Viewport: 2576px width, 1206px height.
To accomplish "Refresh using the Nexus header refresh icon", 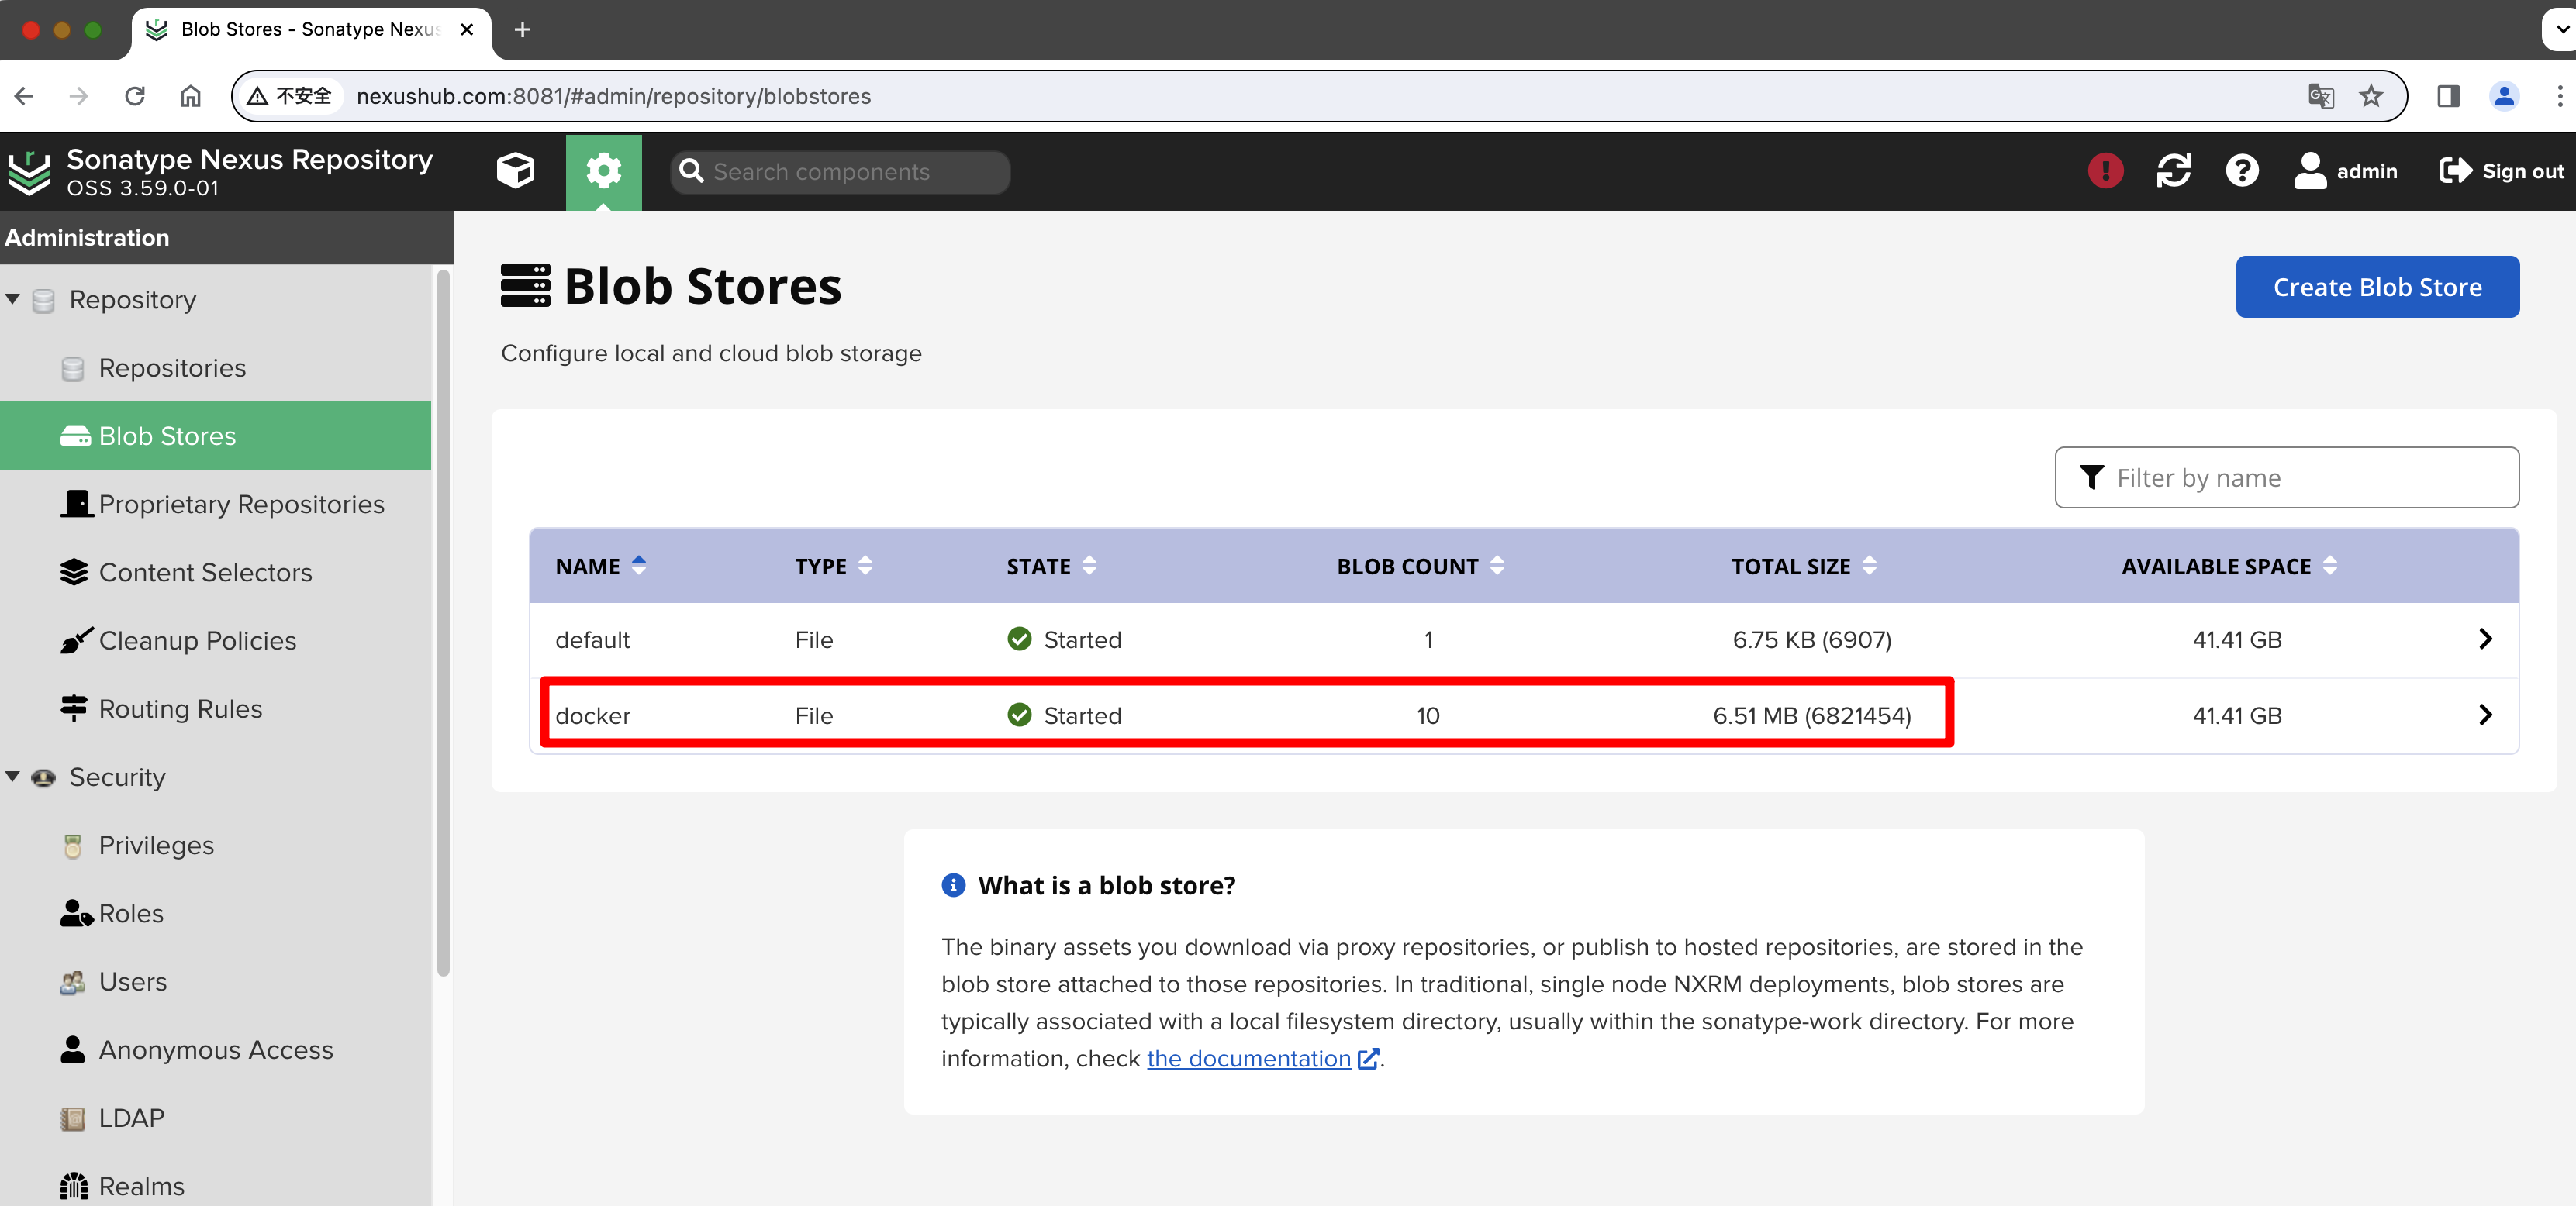I will coord(2174,171).
